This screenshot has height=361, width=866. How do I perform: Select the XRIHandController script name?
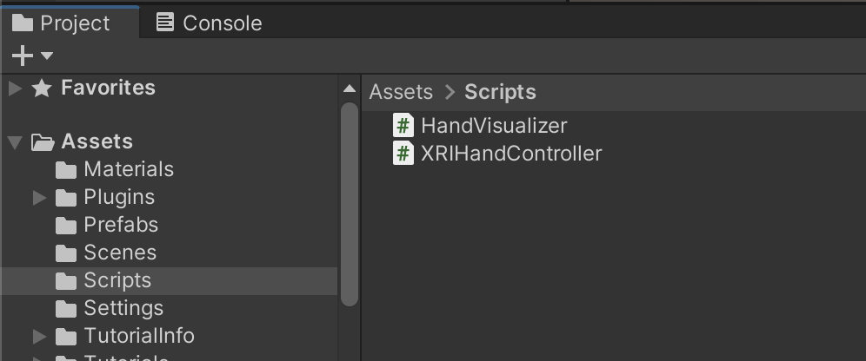pos(511,154)
